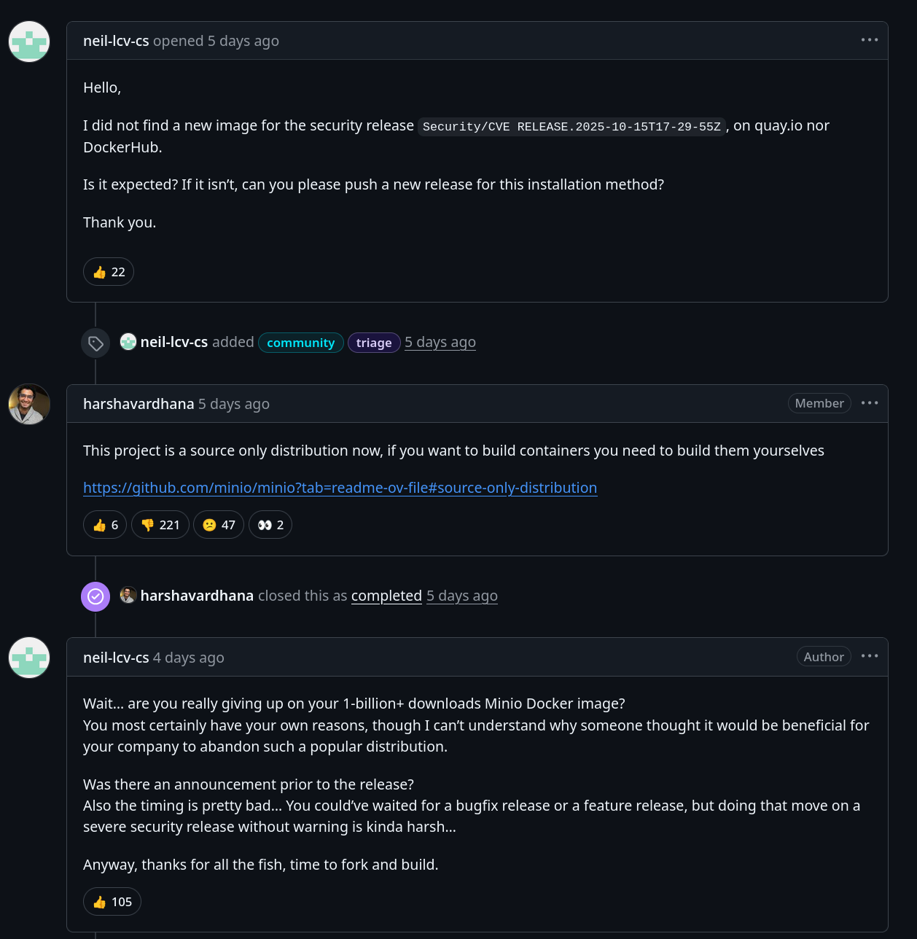This screenshot has height=939, width=917.
Task: Select the triage label
Action: [x=374, y=343]
